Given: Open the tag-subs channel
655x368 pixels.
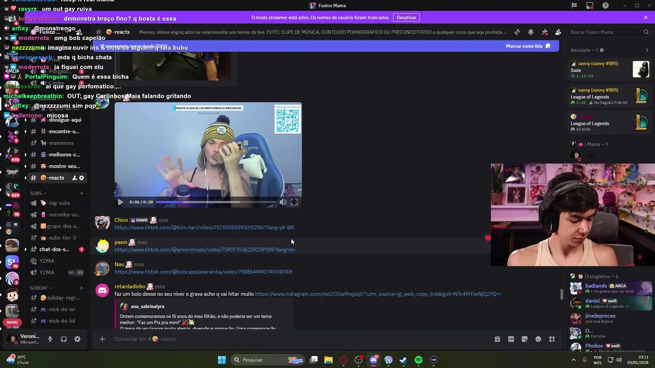Looking at the screenshot, I should (56, 203).
